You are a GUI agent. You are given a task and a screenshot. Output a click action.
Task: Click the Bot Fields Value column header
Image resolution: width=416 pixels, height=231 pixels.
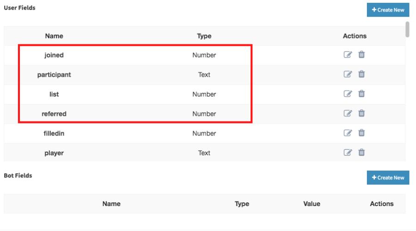click(x=312, y=204)
